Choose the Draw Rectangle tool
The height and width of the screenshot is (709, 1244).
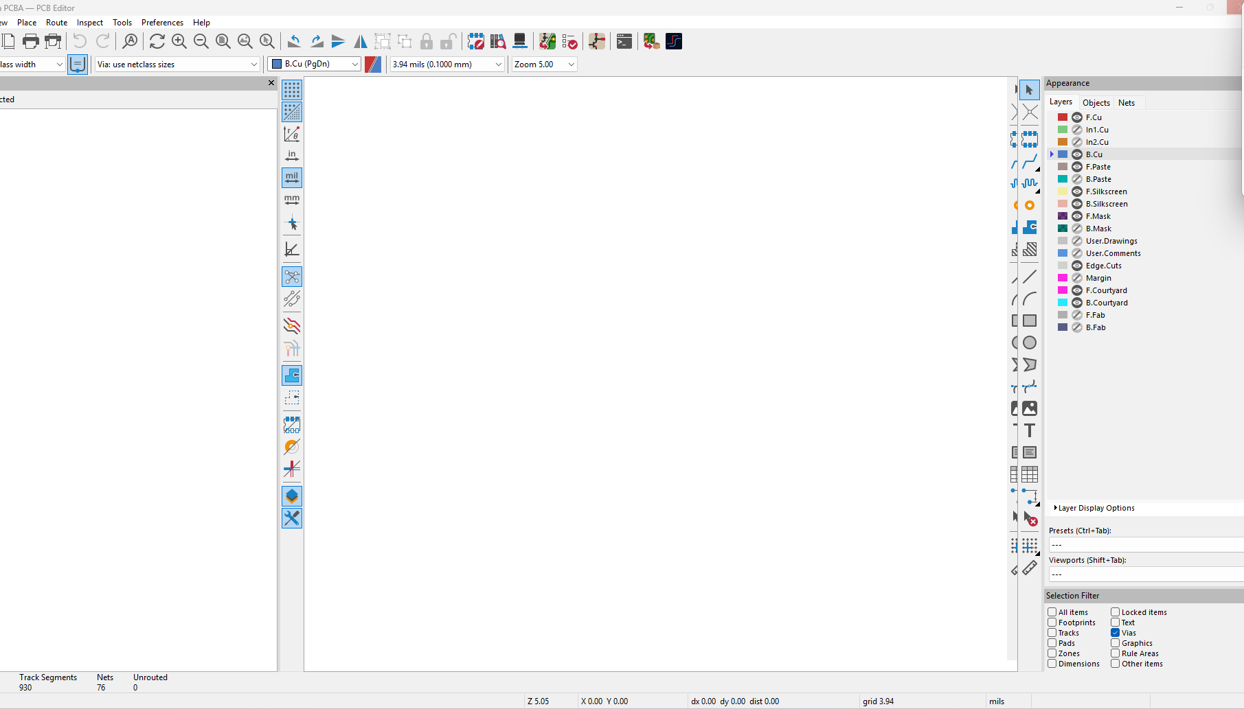[x=1029, y=321]
